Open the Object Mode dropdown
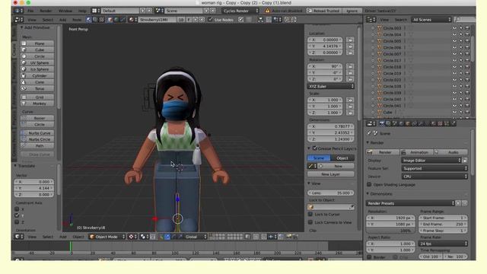The width and height of the screenshot is (487, 274). (107, 237)
